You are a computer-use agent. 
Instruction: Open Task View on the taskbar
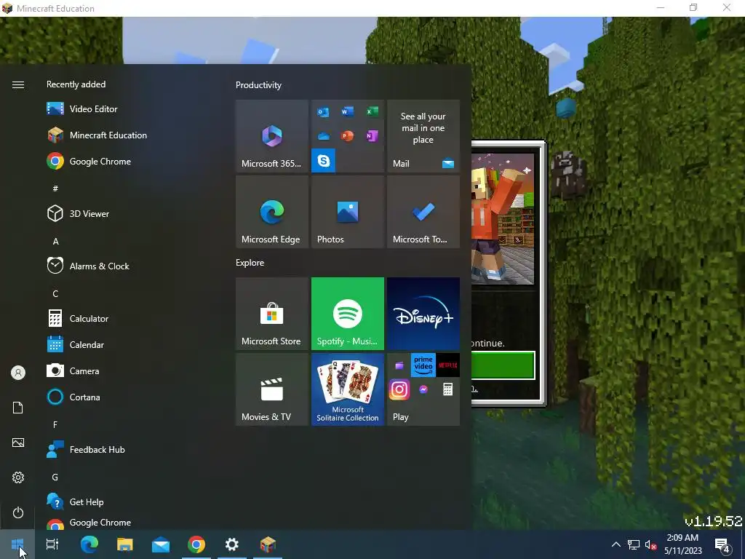tap(52, 544)
